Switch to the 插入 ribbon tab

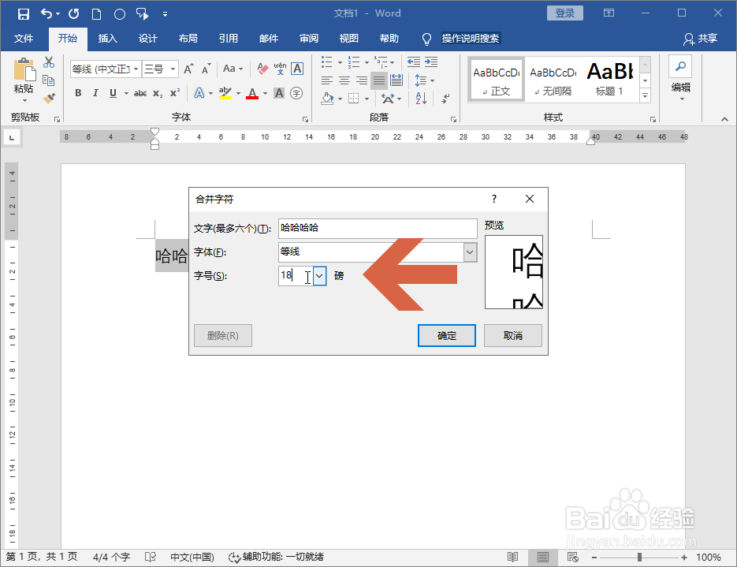107,38
